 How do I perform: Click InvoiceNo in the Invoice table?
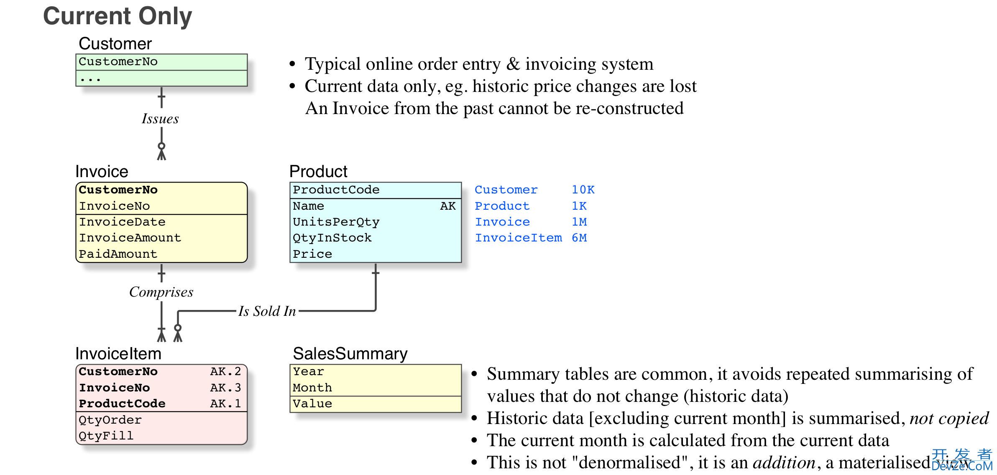point(115,206)
